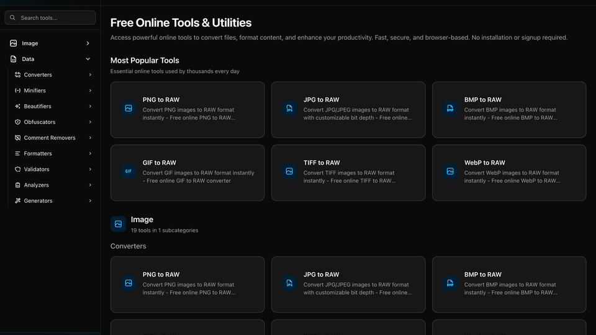
Task: Expand the Image category chevron
Action: pos(88,43)
